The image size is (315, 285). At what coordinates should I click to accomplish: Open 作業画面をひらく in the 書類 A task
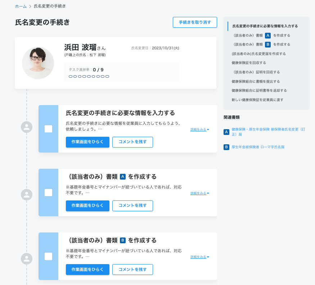[87, 206]
